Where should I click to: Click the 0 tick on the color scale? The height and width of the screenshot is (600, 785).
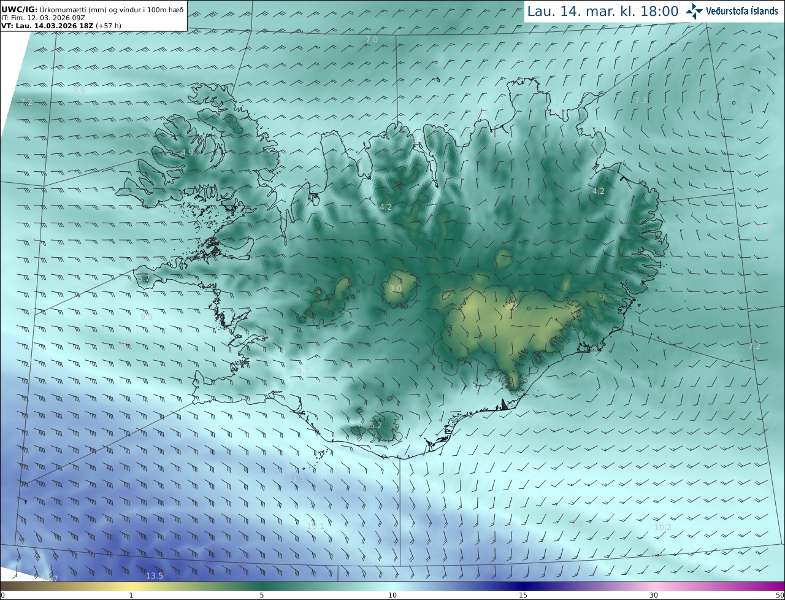coord(2,595)
